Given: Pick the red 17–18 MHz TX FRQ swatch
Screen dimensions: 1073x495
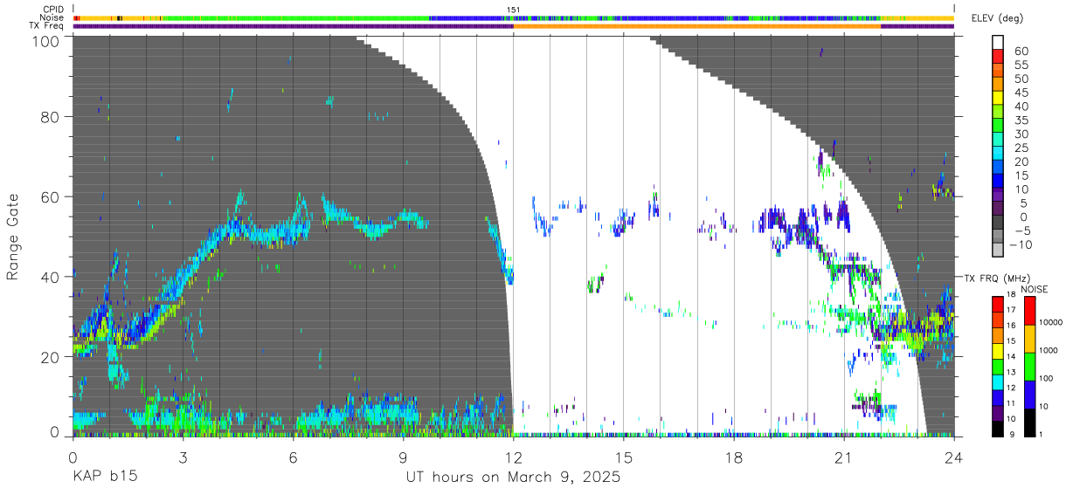Looking at the screenshot, I should (998, 303).
